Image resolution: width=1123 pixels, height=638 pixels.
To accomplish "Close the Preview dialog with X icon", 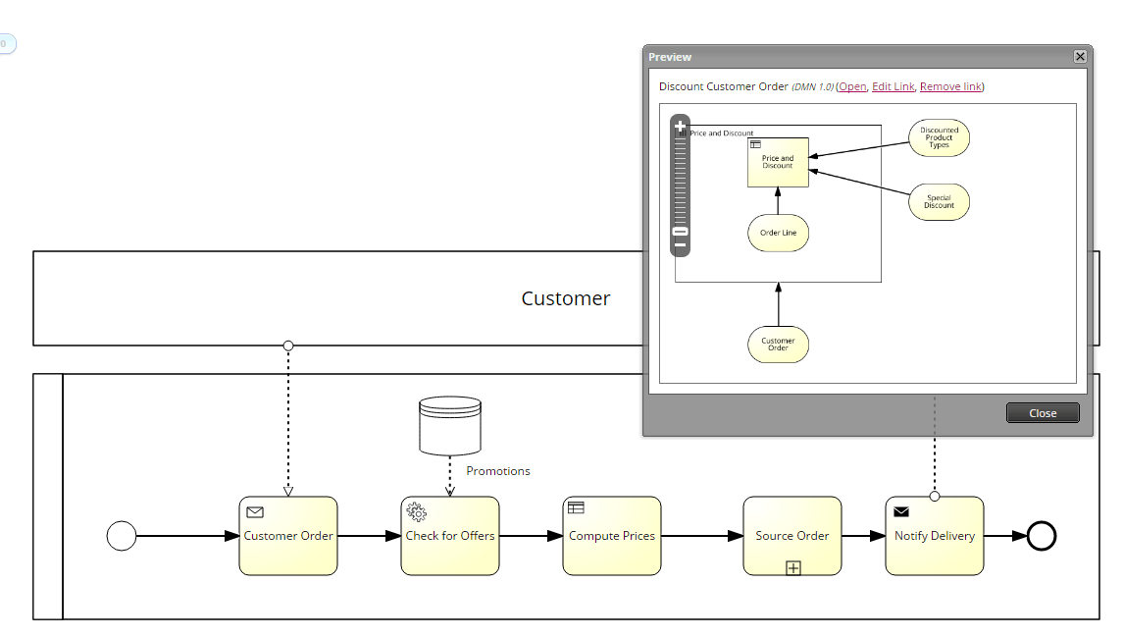I will click(x=1080, y=57).
